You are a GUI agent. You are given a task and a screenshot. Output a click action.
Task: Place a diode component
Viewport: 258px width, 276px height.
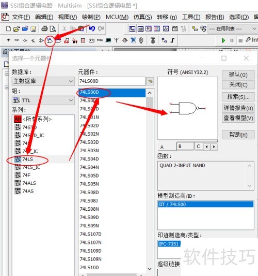25,40
